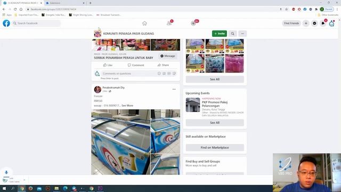
Task: Open the large freezer photo
Action: point(121,142)
